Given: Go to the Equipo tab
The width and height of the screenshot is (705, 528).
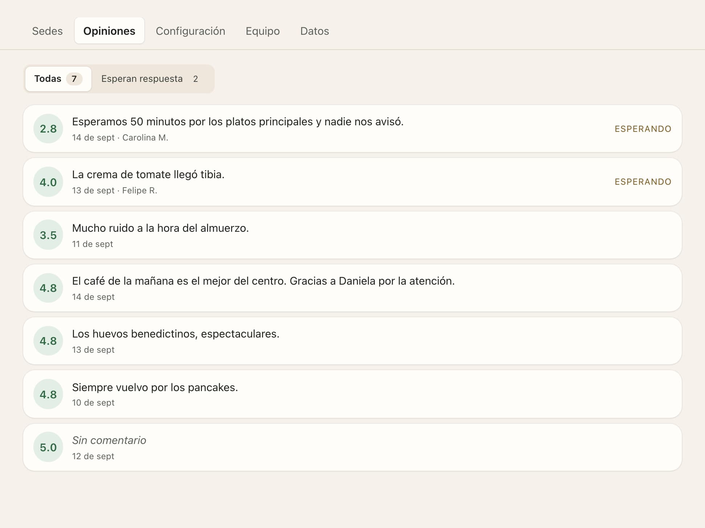Looking at the screenshot, I should click(263, 31).
